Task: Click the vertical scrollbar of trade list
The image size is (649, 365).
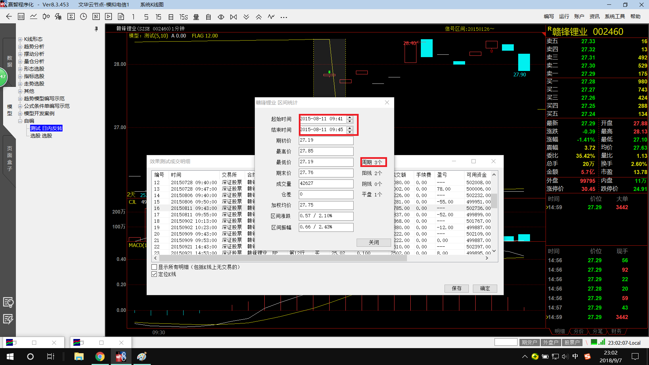Action: (494, 201)
